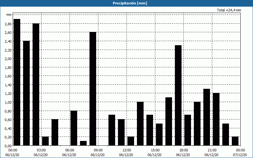Select the 'Total =24,4 mm' label

pos(229,10)
